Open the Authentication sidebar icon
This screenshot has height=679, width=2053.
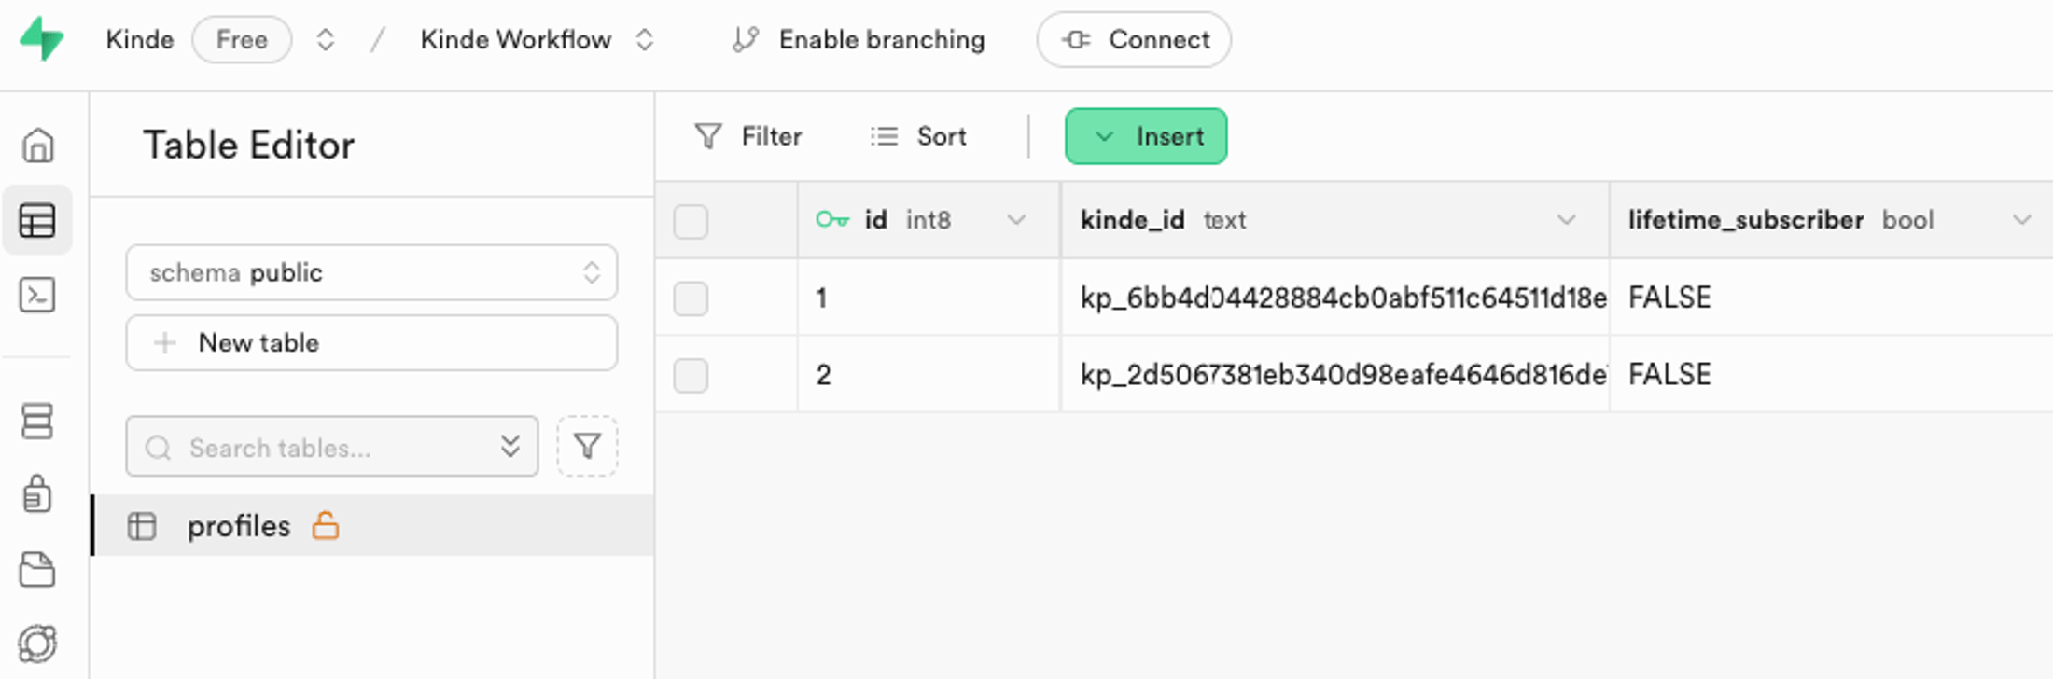(x=37, y=493)
